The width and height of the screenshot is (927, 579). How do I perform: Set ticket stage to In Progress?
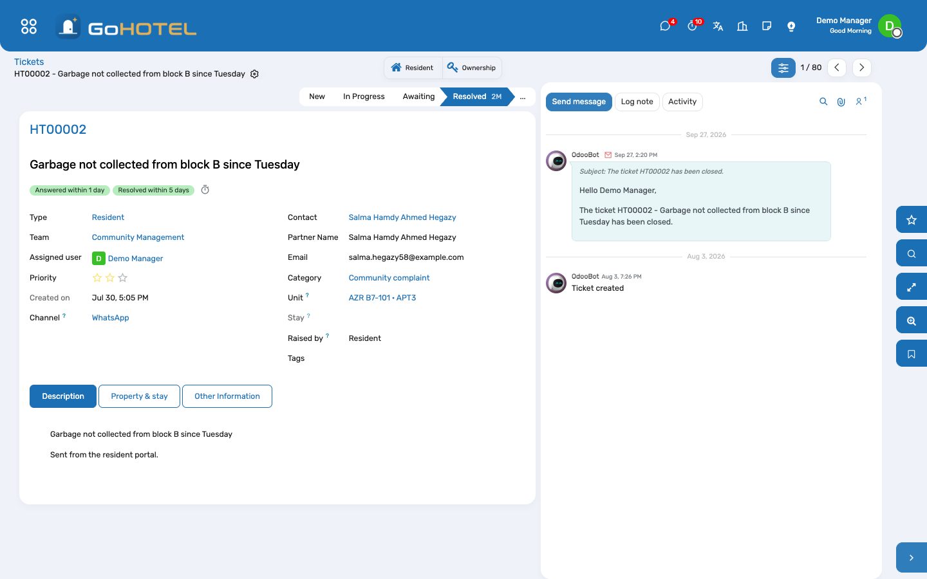364,96
